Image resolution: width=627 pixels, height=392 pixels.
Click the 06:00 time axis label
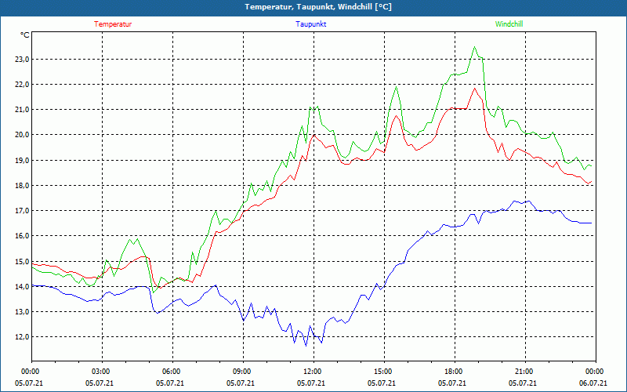point(171,372)
